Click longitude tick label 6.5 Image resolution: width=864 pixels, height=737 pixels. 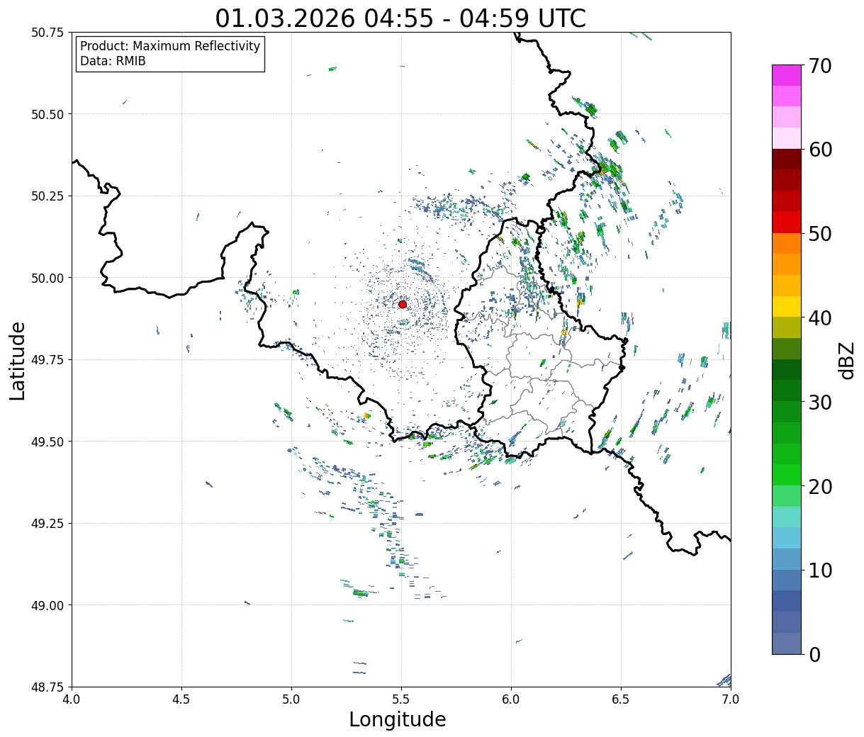621,699
